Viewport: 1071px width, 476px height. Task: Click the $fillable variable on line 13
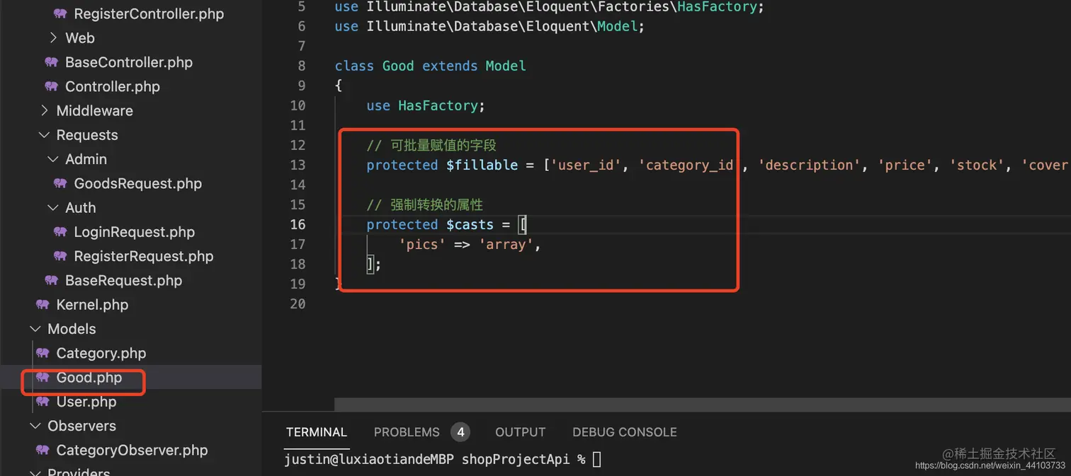[x=482, y=165]
